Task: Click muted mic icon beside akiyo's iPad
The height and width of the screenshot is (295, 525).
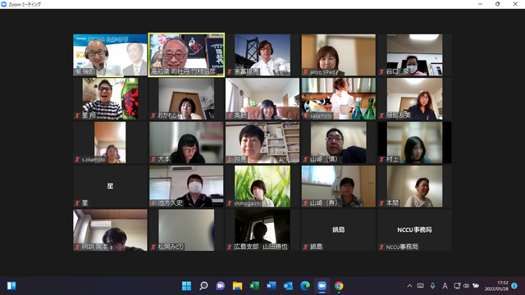Action: (x=305, y=72)
